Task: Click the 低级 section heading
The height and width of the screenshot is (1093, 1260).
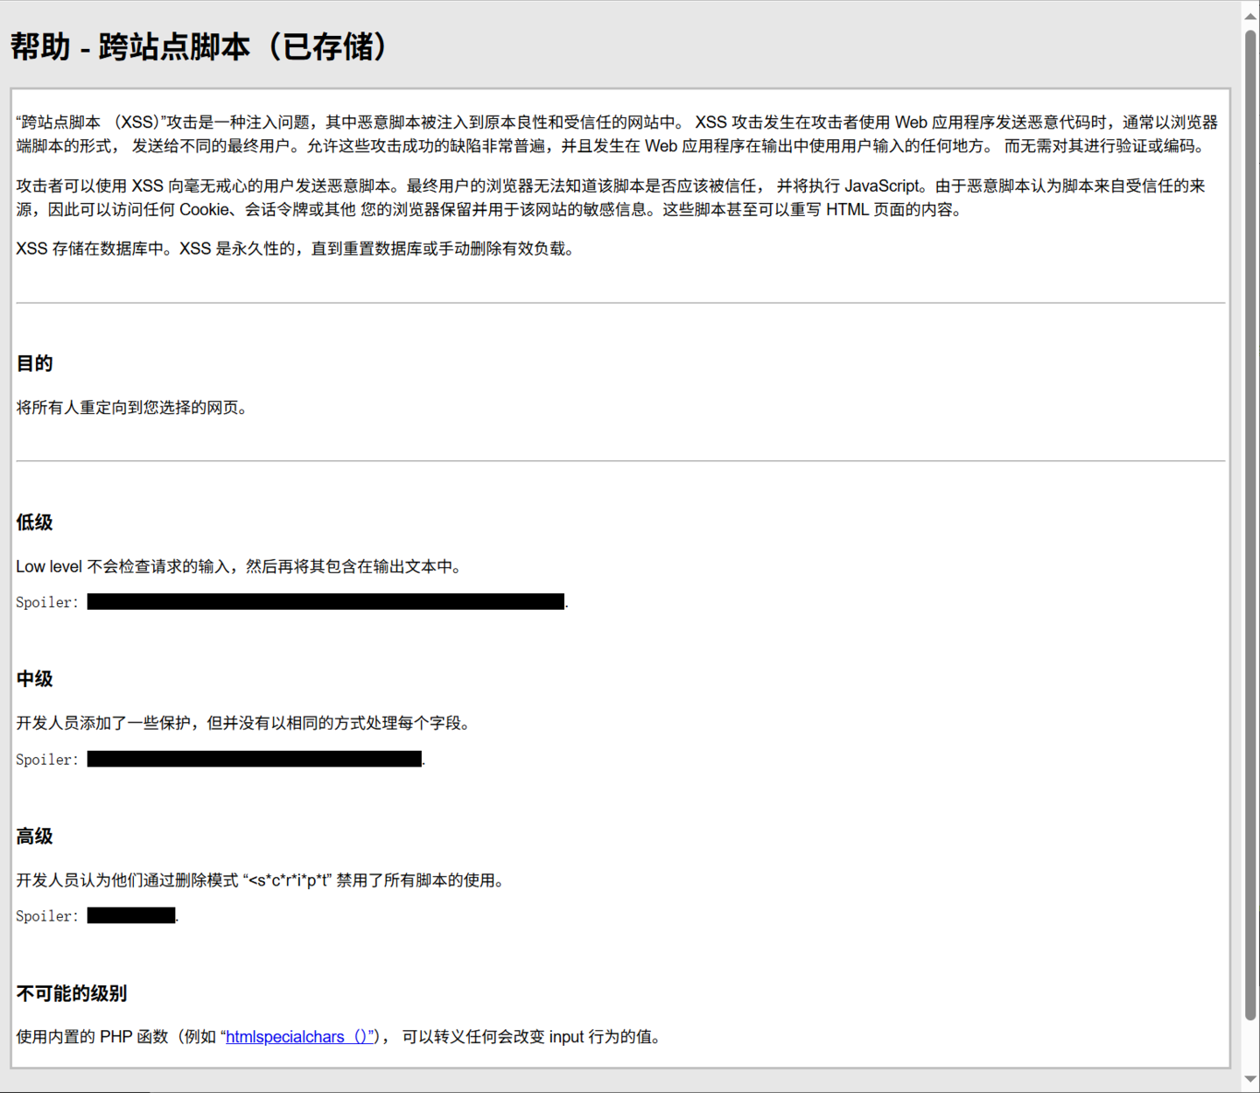Action: click(x=35, y=523)
